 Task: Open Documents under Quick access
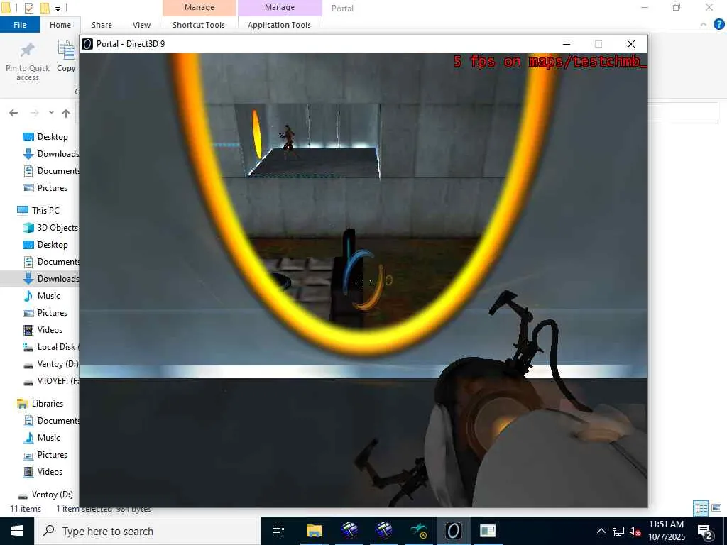[x=58, y=171]
